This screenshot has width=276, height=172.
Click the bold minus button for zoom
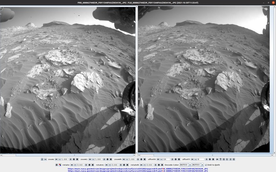(x=56, y=159)
